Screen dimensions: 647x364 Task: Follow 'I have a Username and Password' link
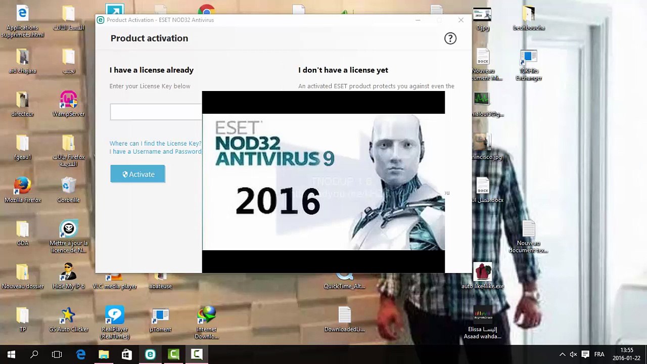155,152
